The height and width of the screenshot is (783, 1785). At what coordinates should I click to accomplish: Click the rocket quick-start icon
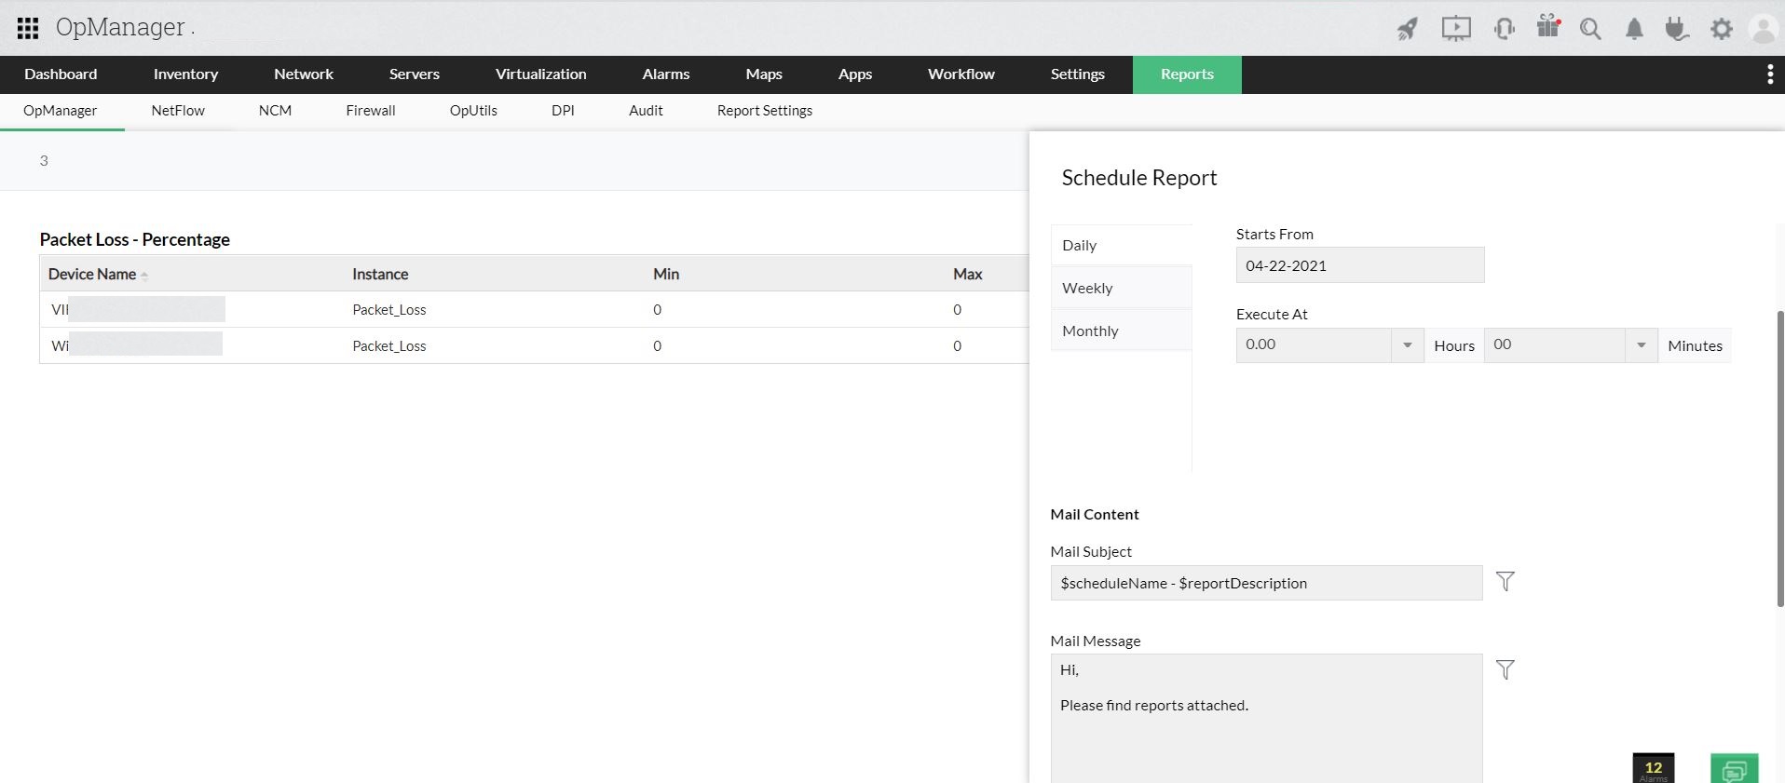[x=1407, y=29]
